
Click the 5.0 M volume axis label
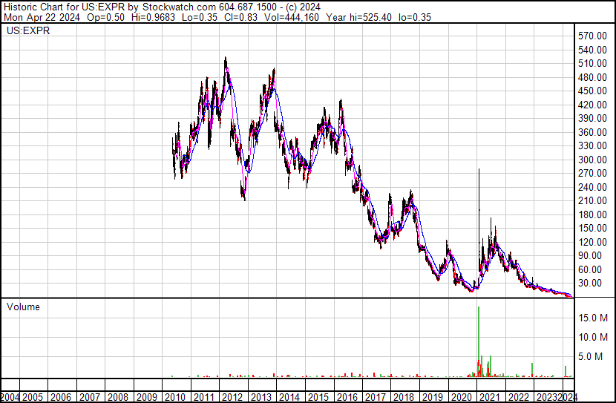(x=597, y=356)
